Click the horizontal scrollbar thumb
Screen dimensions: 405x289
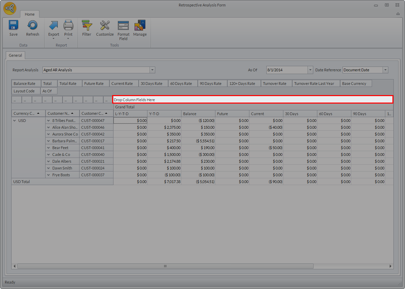[x=165, y=266]
